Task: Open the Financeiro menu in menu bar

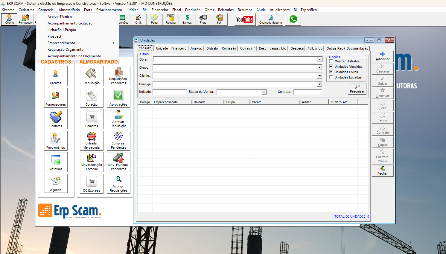Action: (160, 10)
